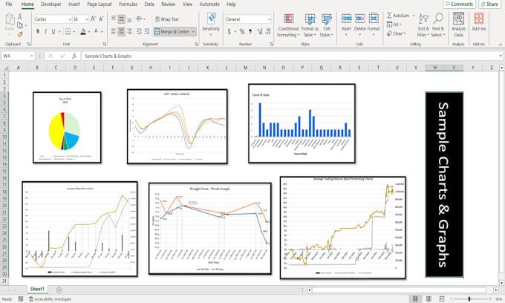Click the Delete cells icon
This screenshot has height=303, width=505.
[359, 19]
